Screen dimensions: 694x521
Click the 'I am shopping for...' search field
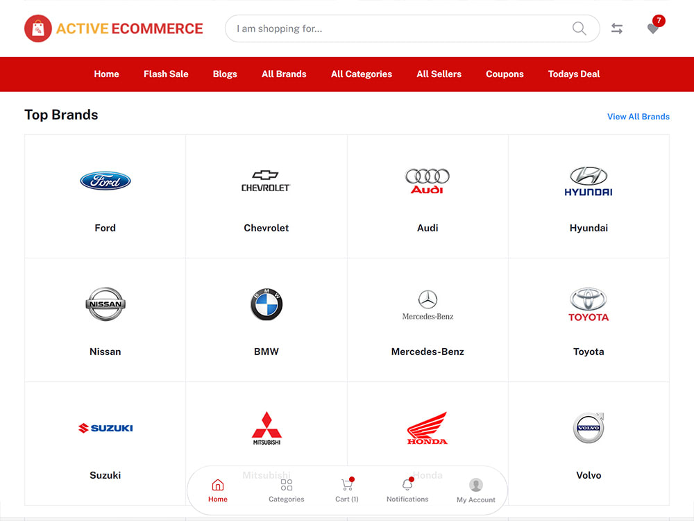pos(412,28)
